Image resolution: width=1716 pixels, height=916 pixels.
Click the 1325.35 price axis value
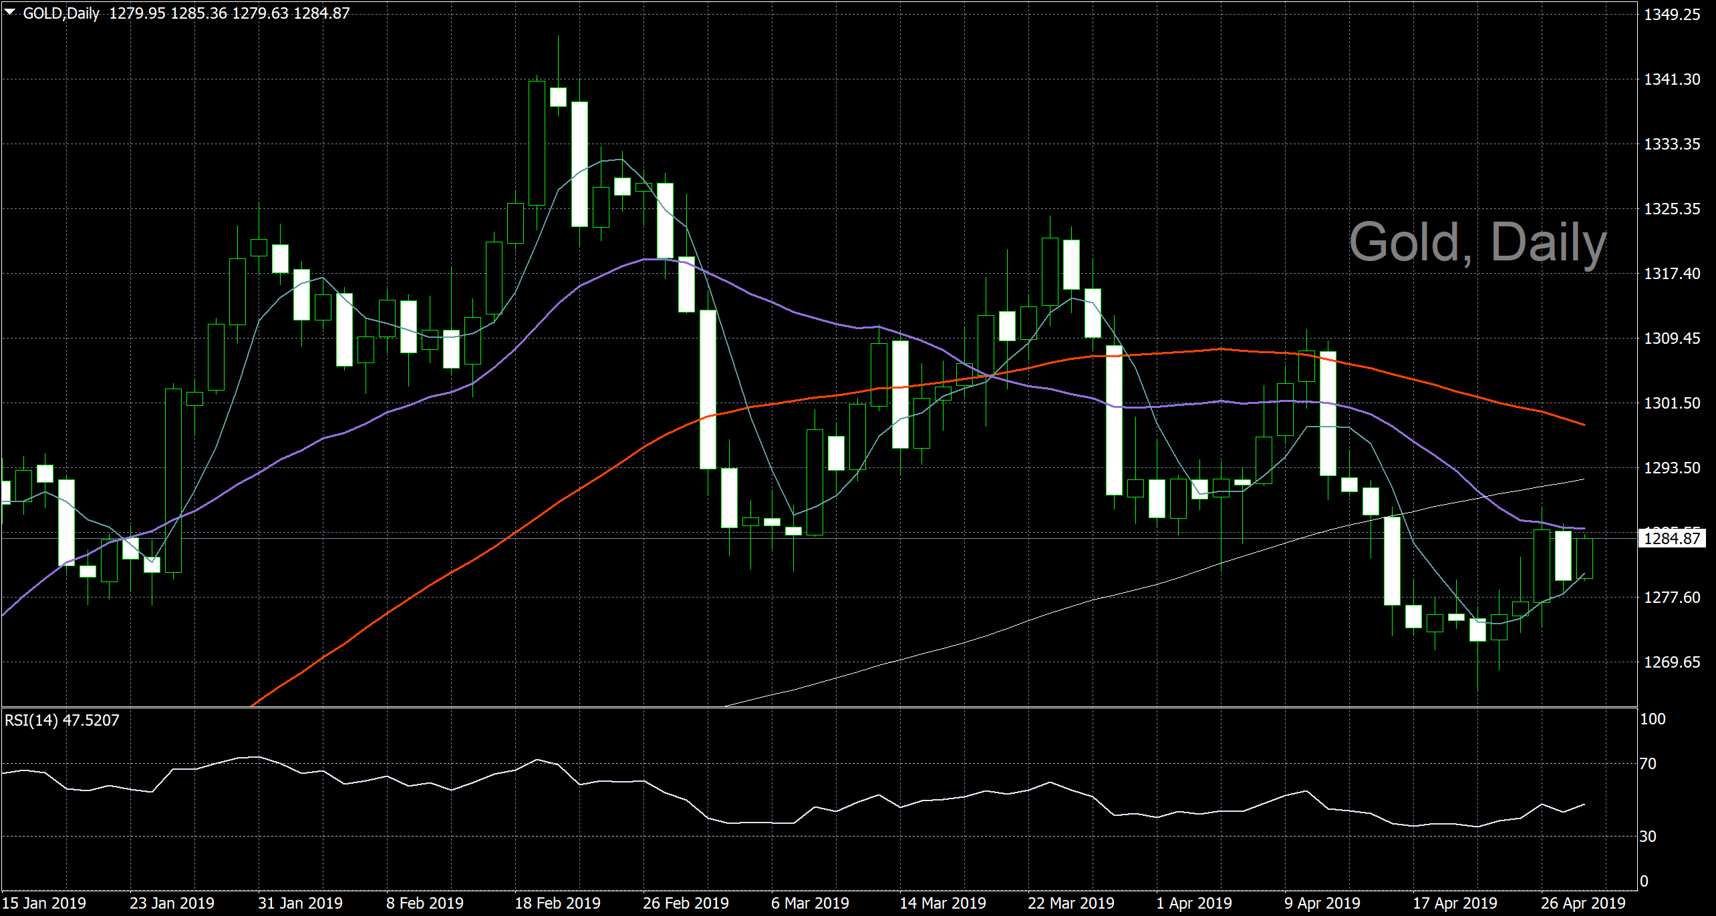tap(1672, 209)
